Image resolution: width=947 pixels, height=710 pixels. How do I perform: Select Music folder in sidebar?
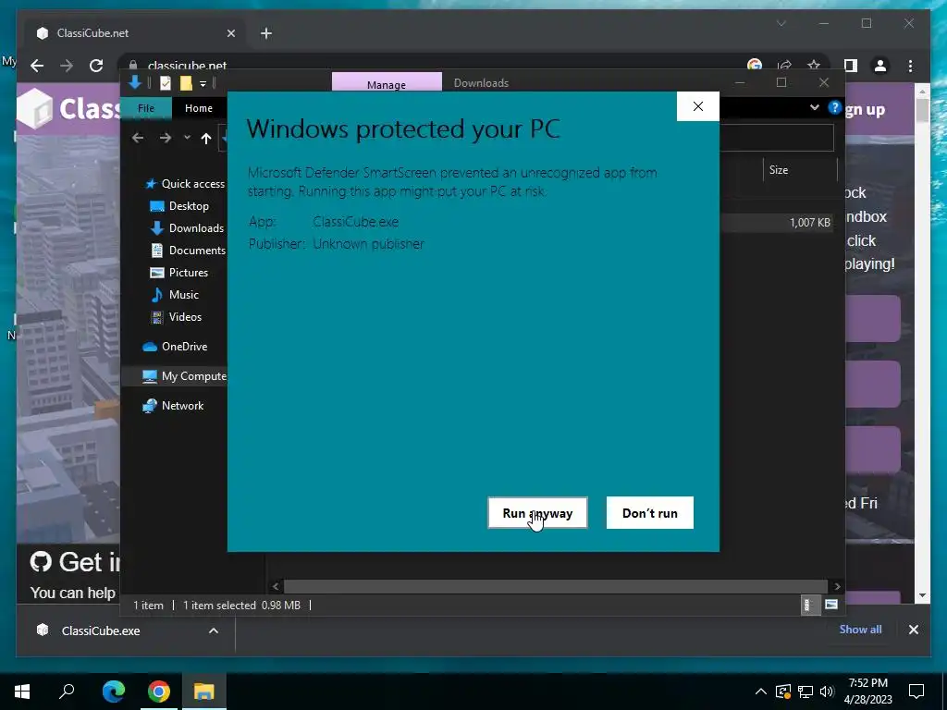[184, 295]
